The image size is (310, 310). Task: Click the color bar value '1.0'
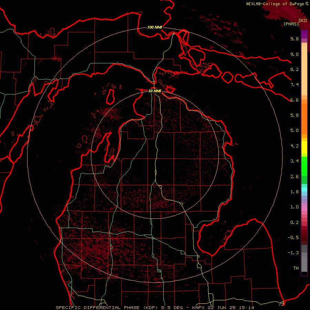[294, 207]
